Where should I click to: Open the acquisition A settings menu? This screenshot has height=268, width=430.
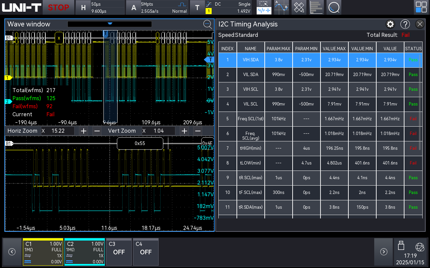157,7
